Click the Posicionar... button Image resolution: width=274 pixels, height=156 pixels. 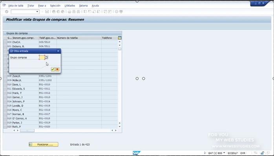point(44,145)
